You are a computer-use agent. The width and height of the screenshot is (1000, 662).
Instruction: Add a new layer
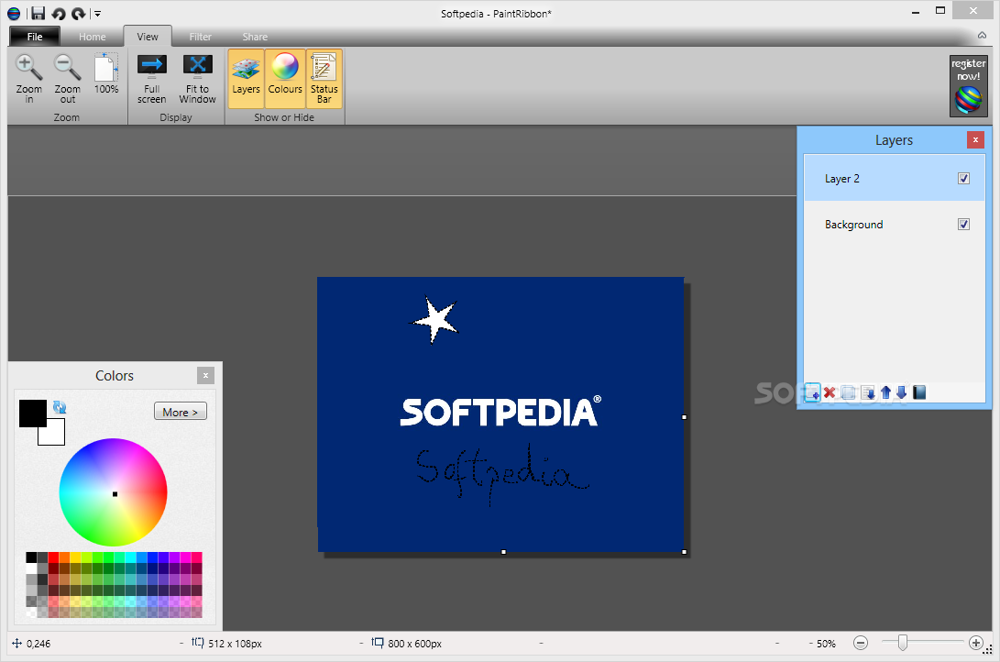(x=812, y=392)
